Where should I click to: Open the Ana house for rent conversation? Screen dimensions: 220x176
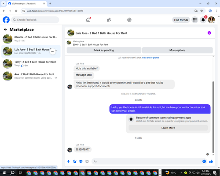[x=31, y=76]
